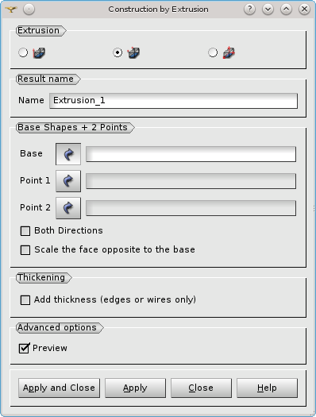Select the first extrusion radio button
This screenshot has height=417, width=316.
(23, 52)
